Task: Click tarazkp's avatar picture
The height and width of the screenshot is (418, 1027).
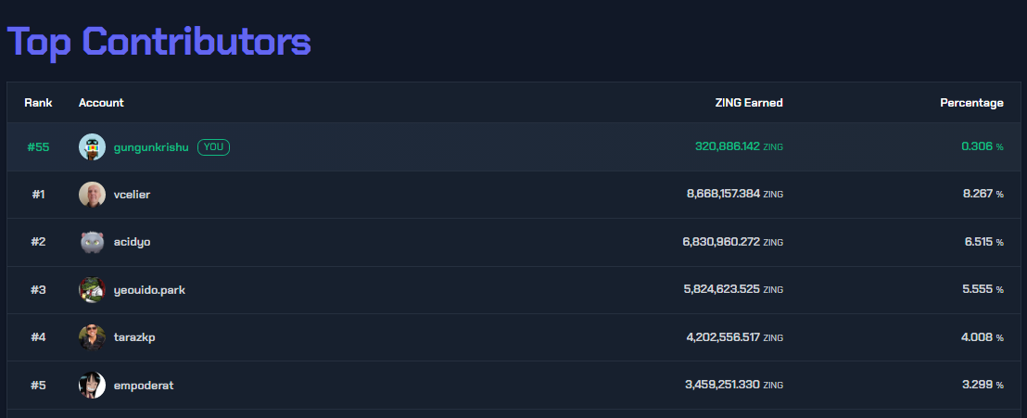Action: [92, 337]
